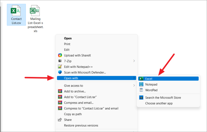Click the Microsoft Defender shield icon
The image size is (207, 132).
click(x=60, y=72)
